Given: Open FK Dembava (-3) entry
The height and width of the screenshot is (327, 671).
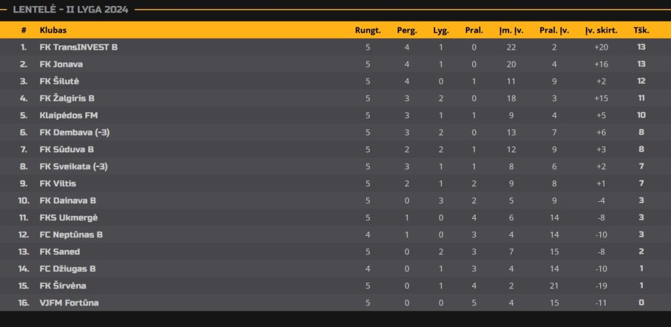Looking at the screenshot, I should tap(75, 132).
